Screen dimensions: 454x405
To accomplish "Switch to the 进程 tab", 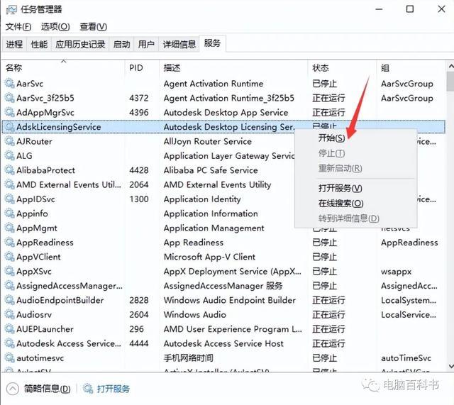I will [14, 44].
